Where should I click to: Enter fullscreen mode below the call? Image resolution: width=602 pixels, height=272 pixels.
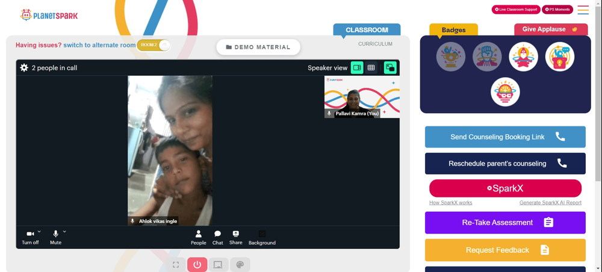(176, 265)
